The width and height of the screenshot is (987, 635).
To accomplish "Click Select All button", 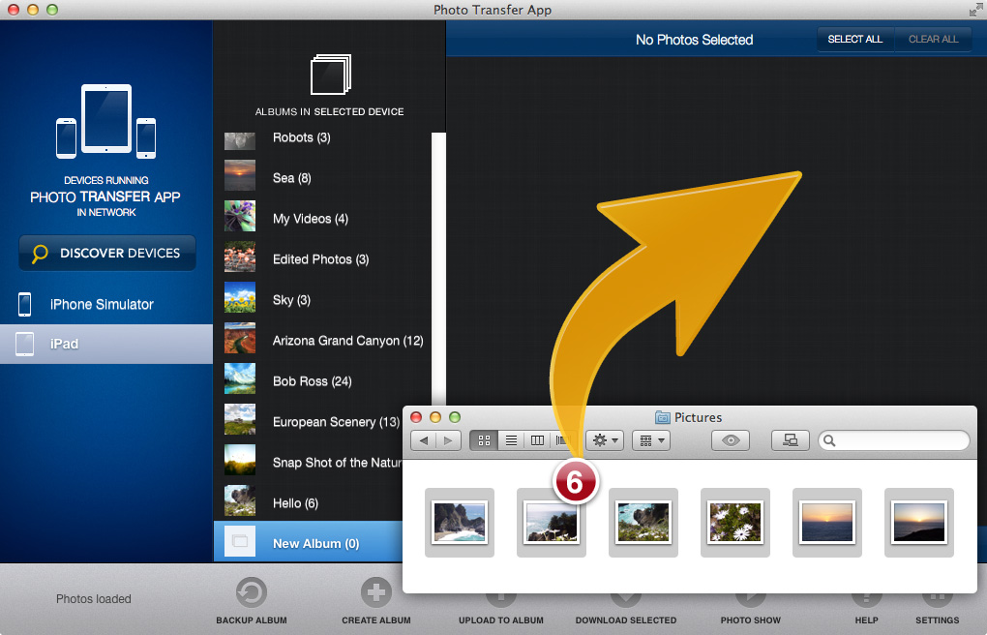I will (x=854, y=39).
